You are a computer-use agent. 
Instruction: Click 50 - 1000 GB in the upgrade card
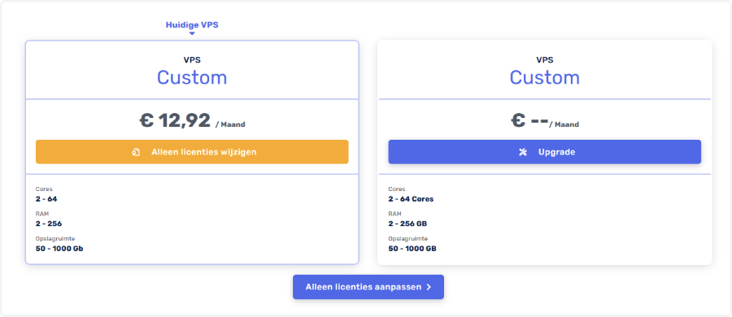(x=412, y=249)
